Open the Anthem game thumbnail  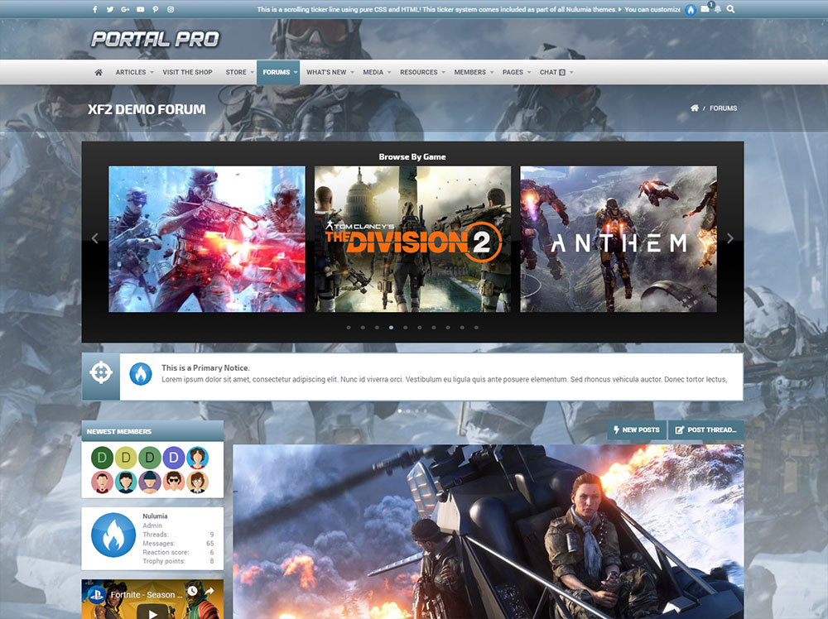click(x=619, y=239)
